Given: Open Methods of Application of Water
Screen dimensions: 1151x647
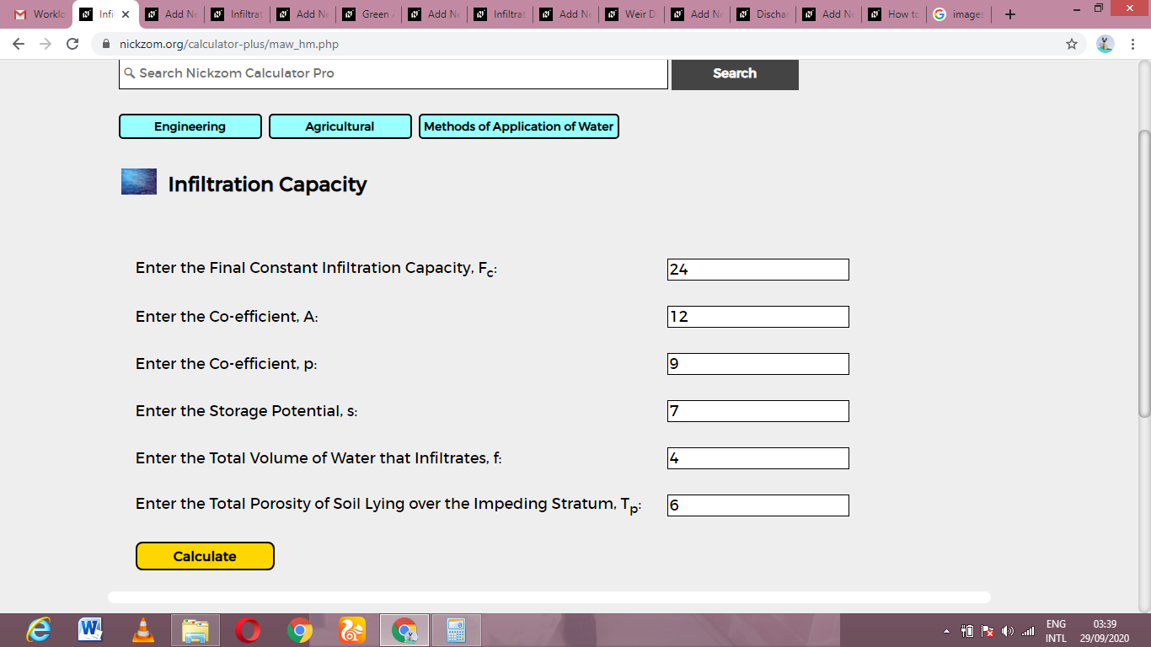Looking at the screenshot, I should tap(519, 126).
